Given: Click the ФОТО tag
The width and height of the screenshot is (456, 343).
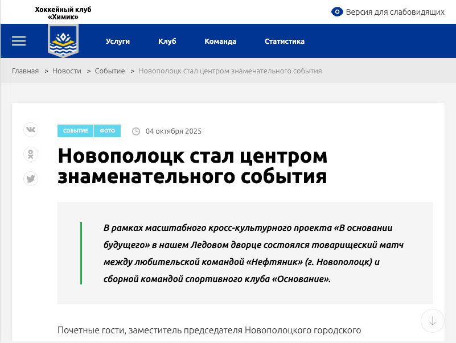Looking at the screenshot, I should pyautogui.click(x=108, y=131).
